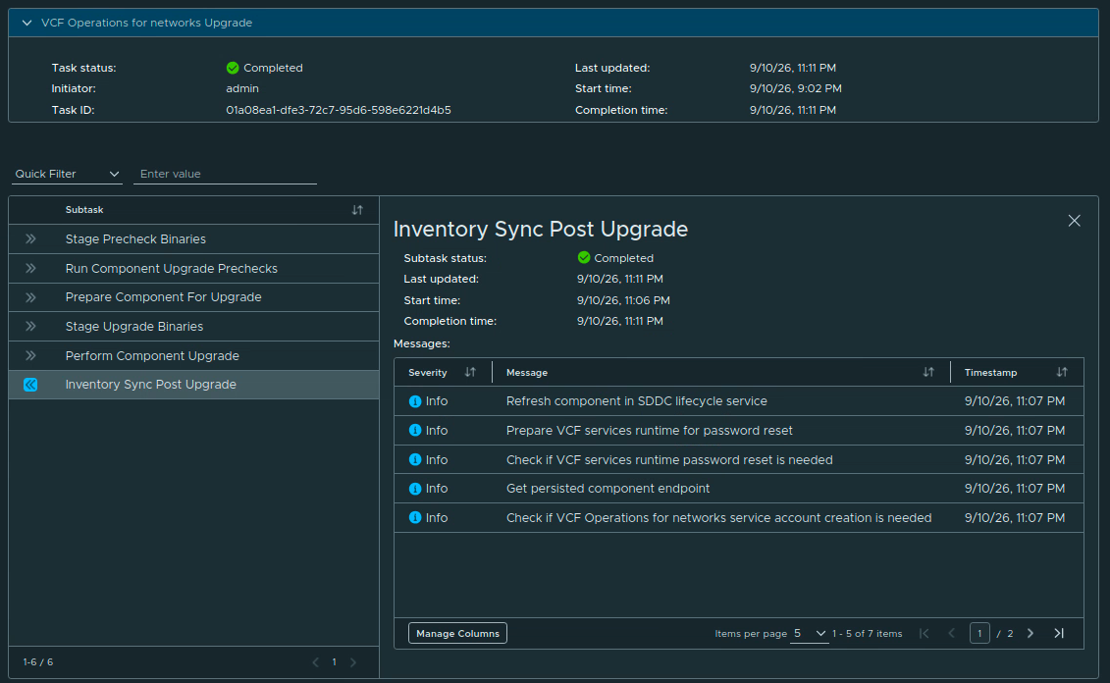The image size is (1110, 683).
Task: Click Info icon for Prepare VCF services message
Action: pyautogui.click(x=415, y=431)
